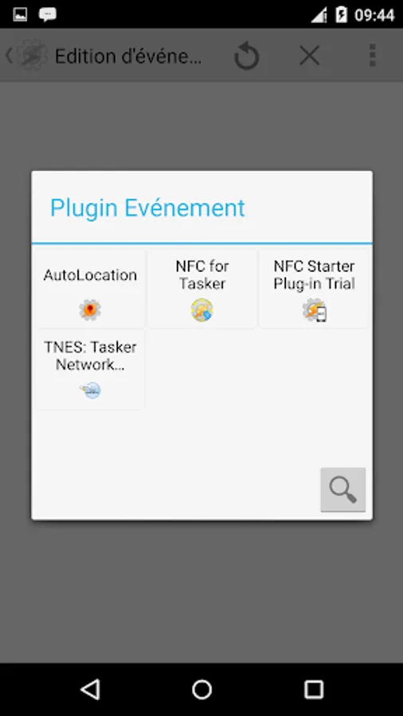
Task: Open the AutoLocation plugin gear icon
Action: [x=90, y=310]
